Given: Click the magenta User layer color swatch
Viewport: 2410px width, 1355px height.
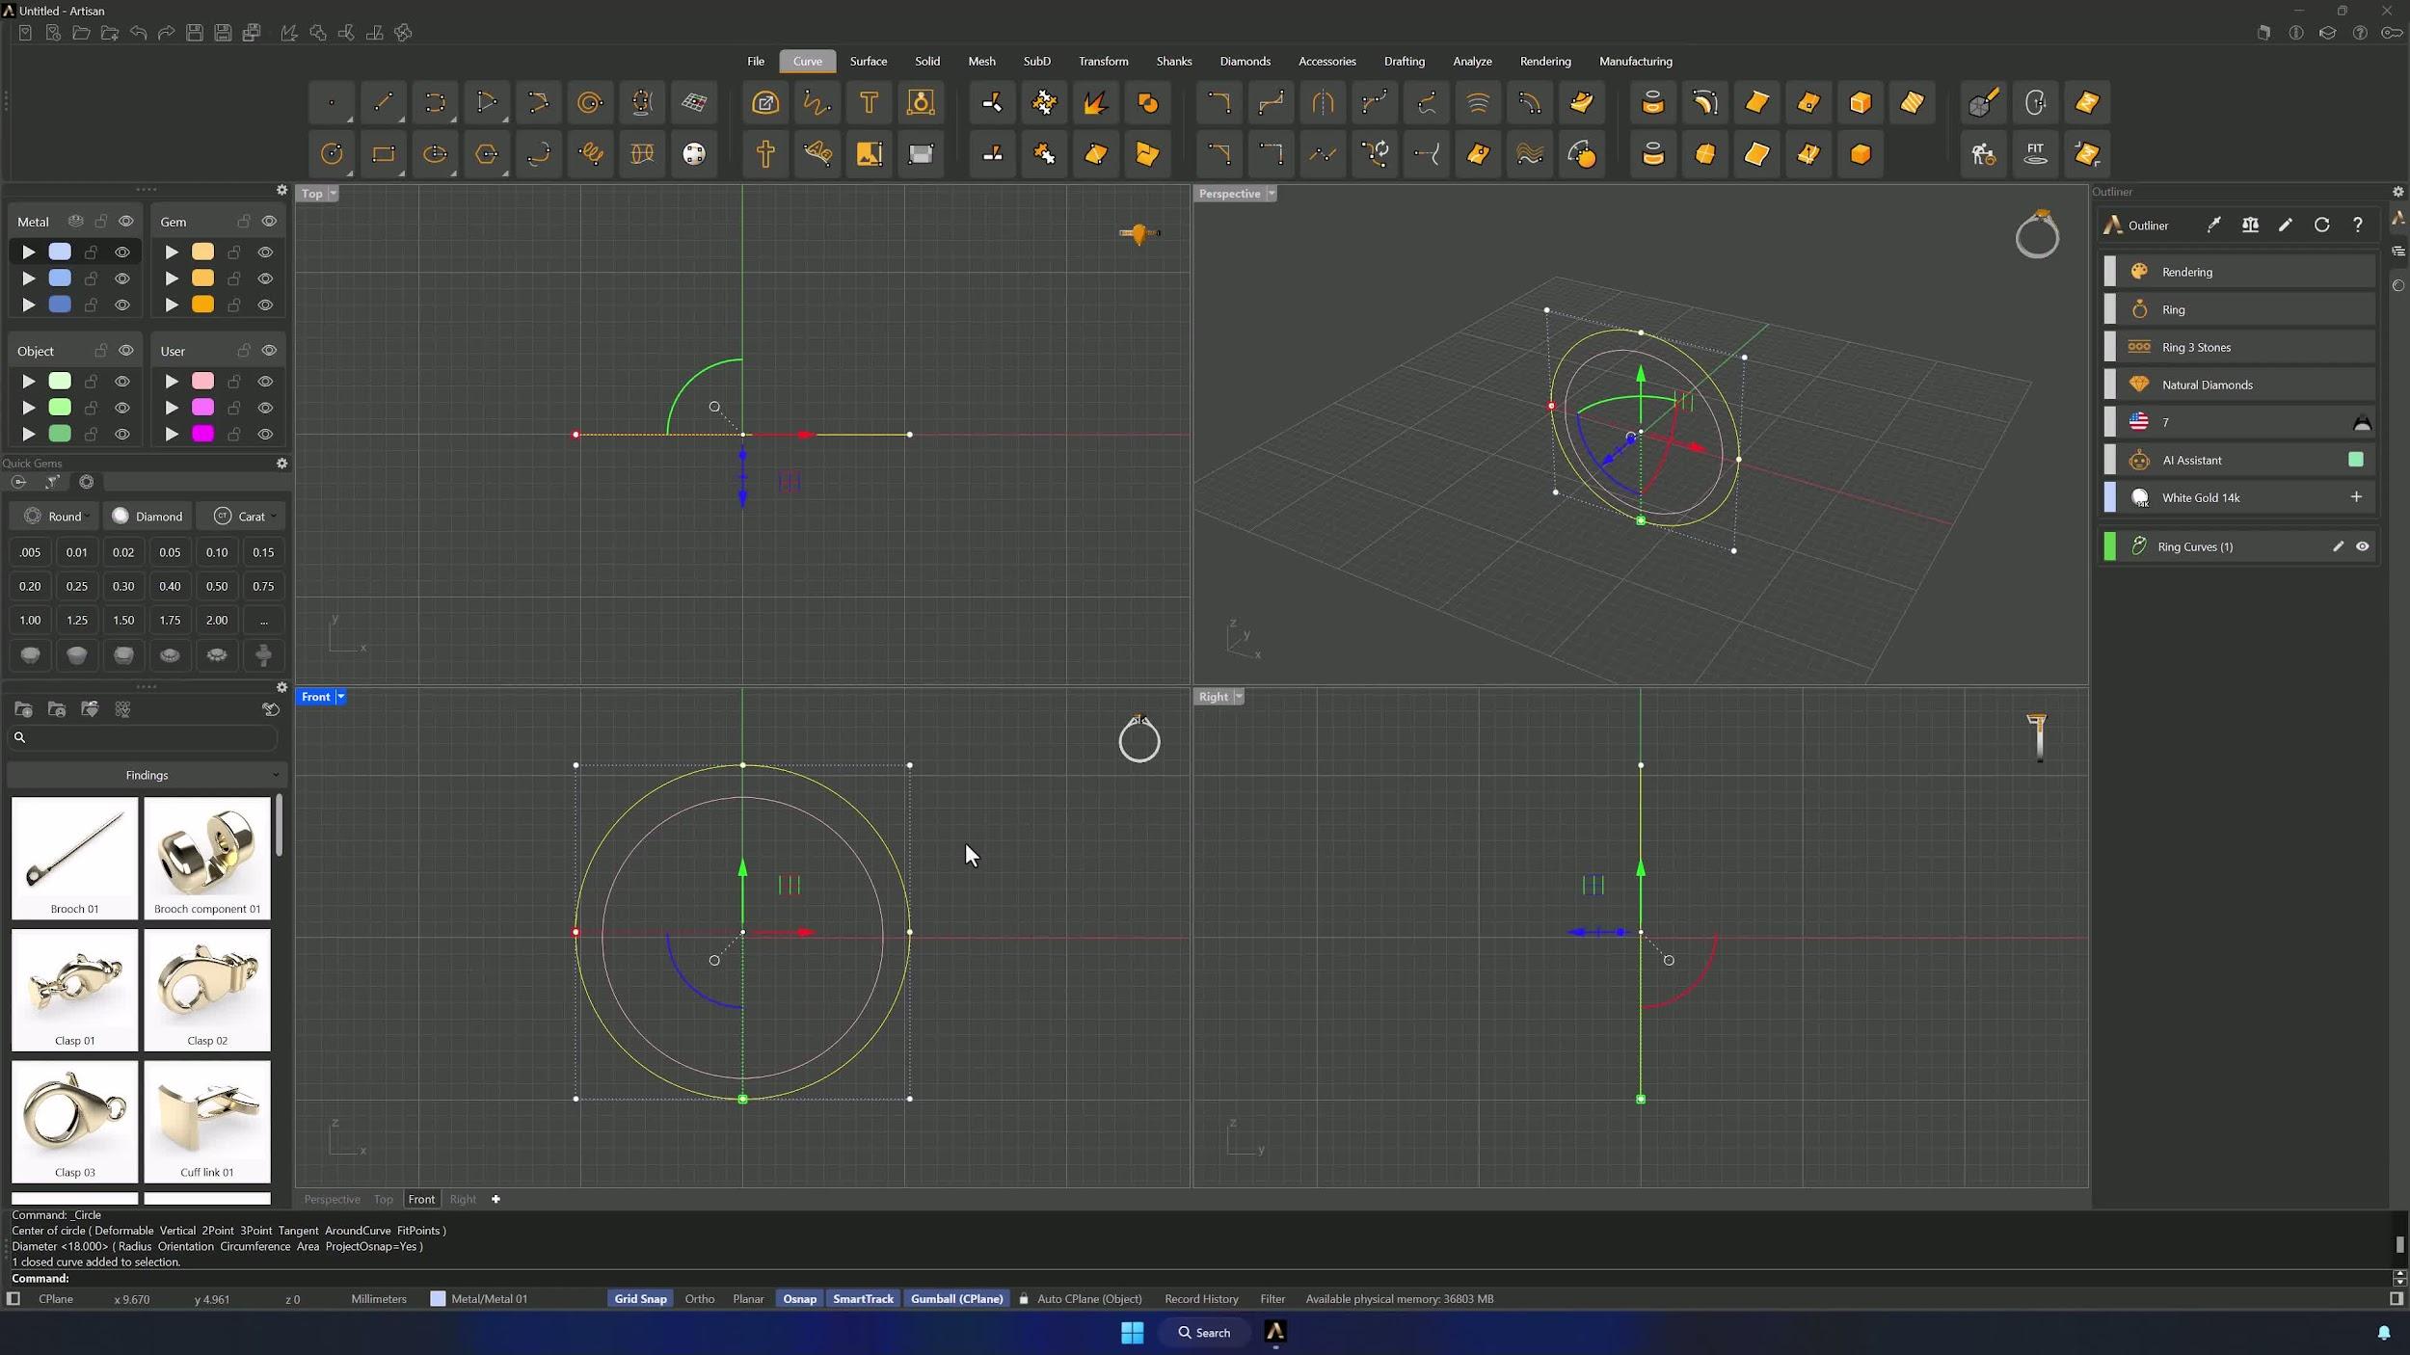Looking at the screenshot, I should tap(202, 434).
